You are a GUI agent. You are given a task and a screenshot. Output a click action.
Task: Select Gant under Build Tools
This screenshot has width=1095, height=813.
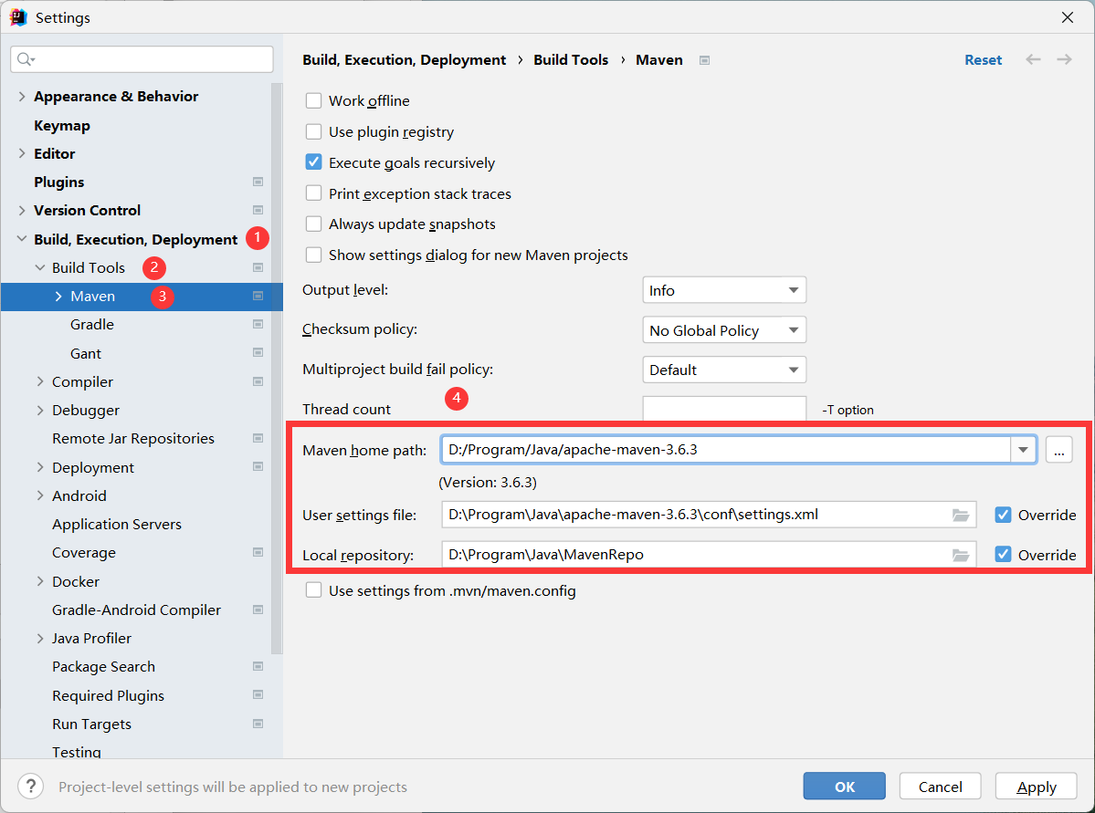tap(86, 353)
